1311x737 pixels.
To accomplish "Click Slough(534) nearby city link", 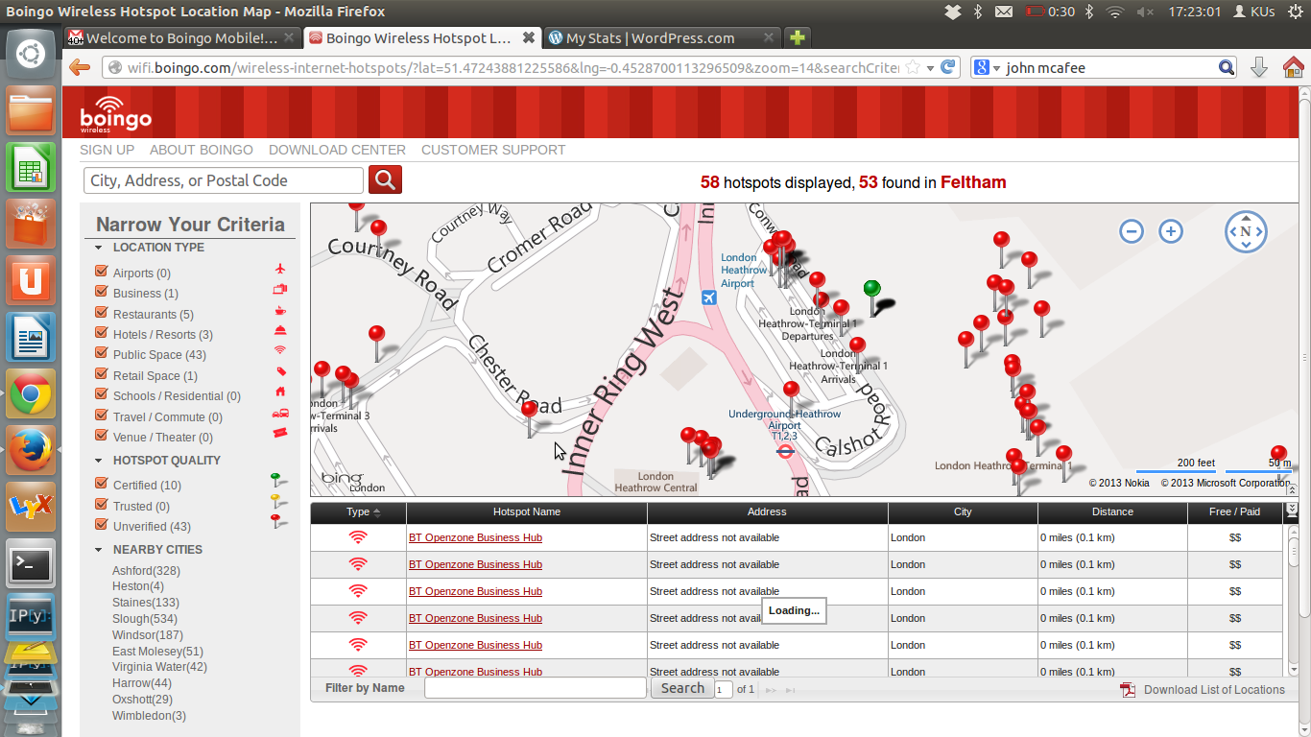I will pos(145,619).
